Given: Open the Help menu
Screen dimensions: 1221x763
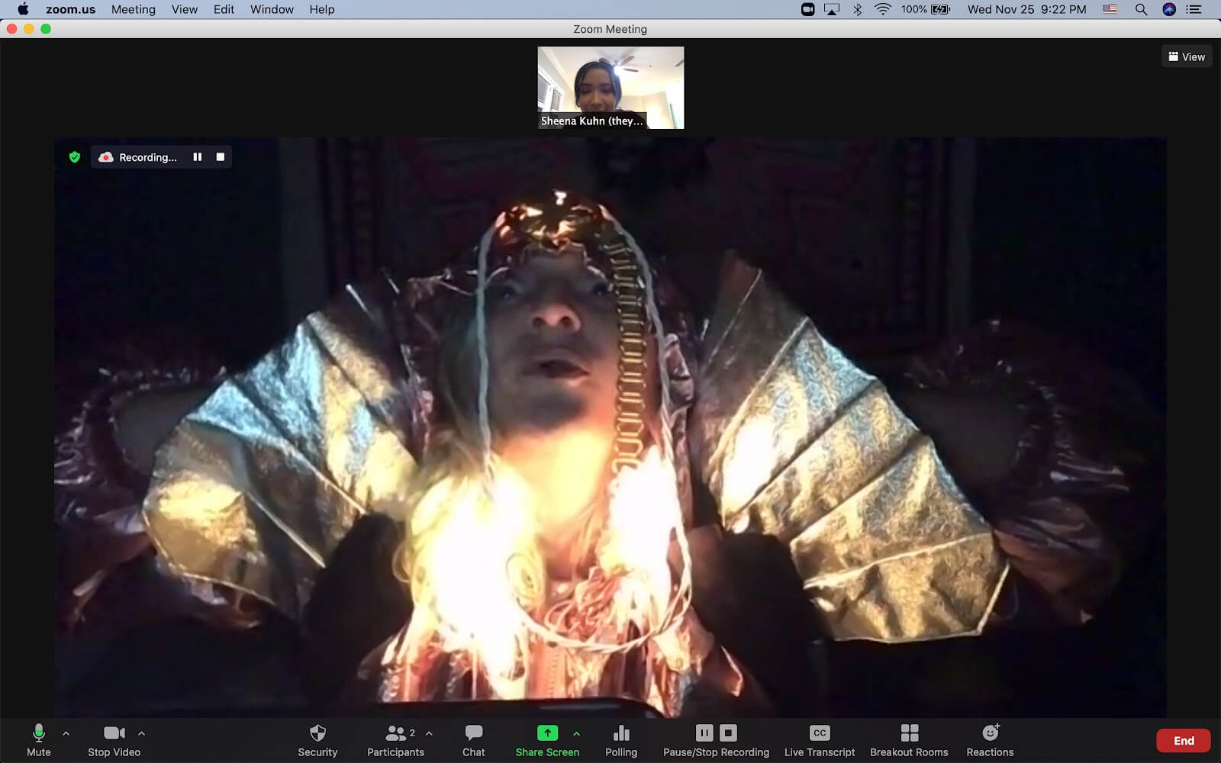Looking at the screenshot, I should point(322,9).
